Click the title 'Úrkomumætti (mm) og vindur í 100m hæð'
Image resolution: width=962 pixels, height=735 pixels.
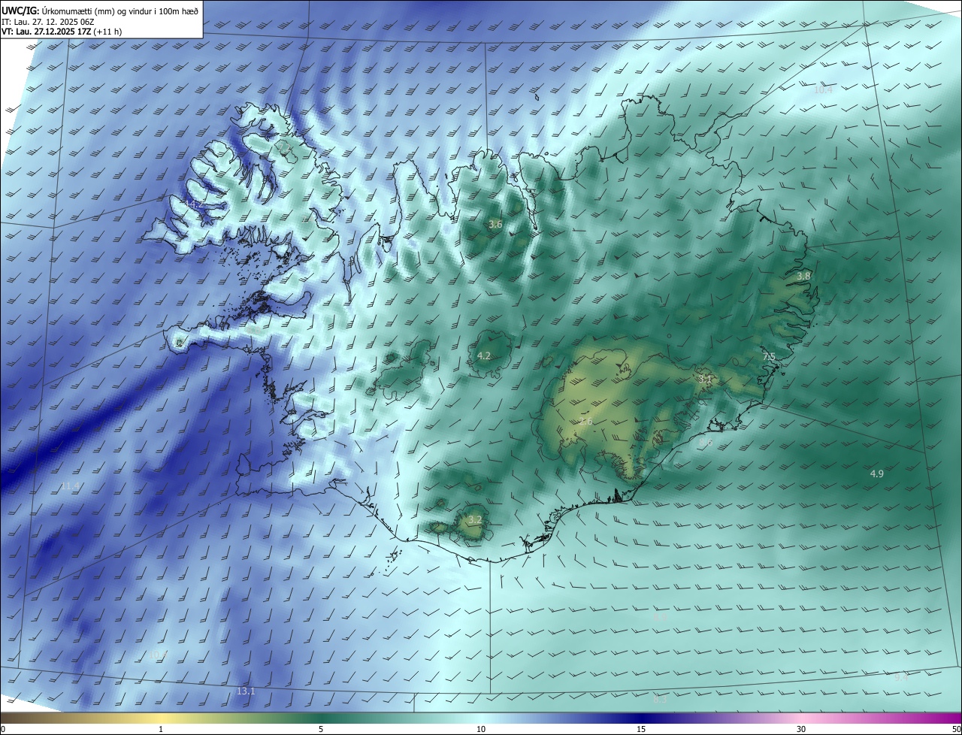tap(119, 11)
